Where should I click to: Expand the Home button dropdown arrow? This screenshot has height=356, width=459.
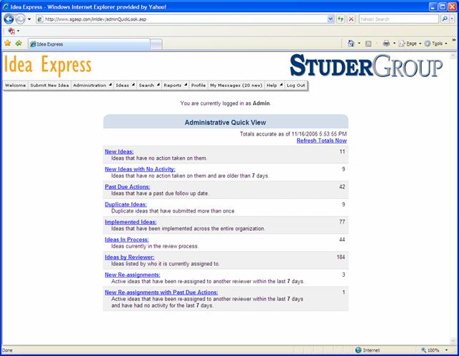coord(359,44)
